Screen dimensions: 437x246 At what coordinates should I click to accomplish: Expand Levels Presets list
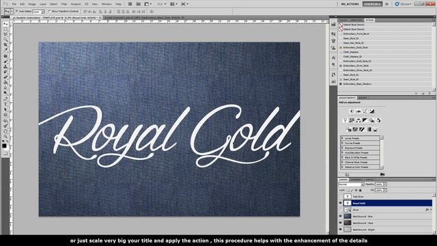(343, 138)
